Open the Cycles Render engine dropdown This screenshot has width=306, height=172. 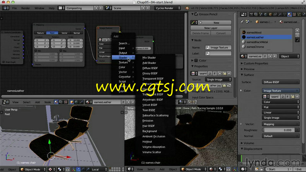click(168, 8)
